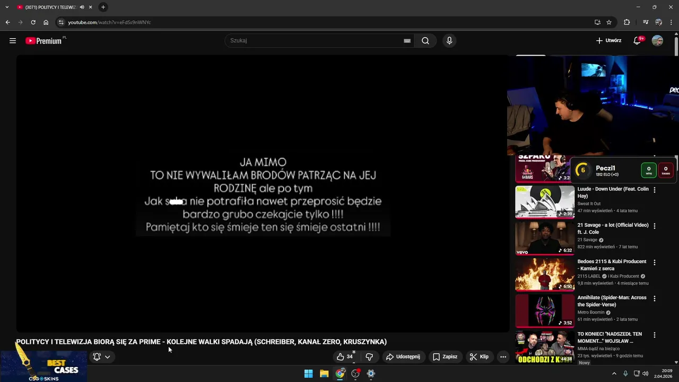Close the POLITYCY I TELEWIZ tab
Screen dimensions: 679x382
(91, 7)
